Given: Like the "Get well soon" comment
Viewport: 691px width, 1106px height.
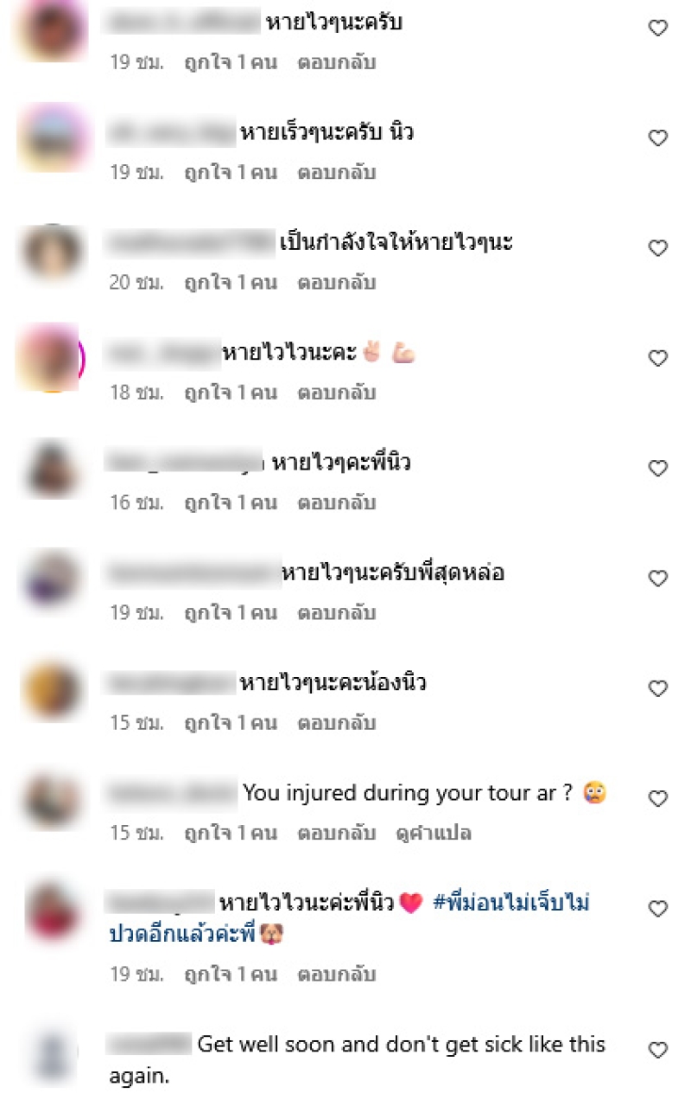Looking at the screenshot, I should point(658,1051).
